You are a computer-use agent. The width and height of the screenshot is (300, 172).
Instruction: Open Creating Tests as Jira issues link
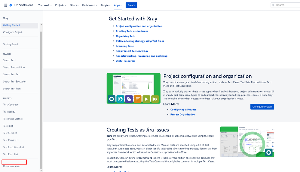[x=132, y=31]
